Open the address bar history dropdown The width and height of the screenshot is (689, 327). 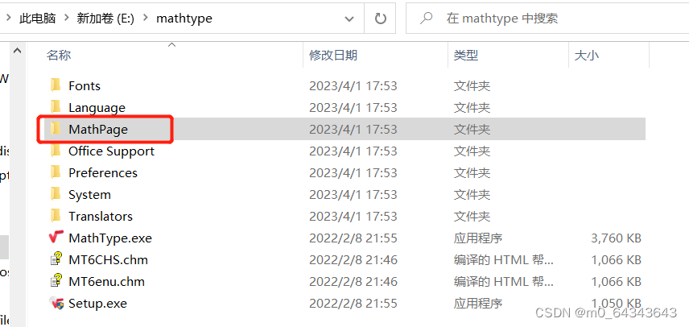click(x=349, y=19)
